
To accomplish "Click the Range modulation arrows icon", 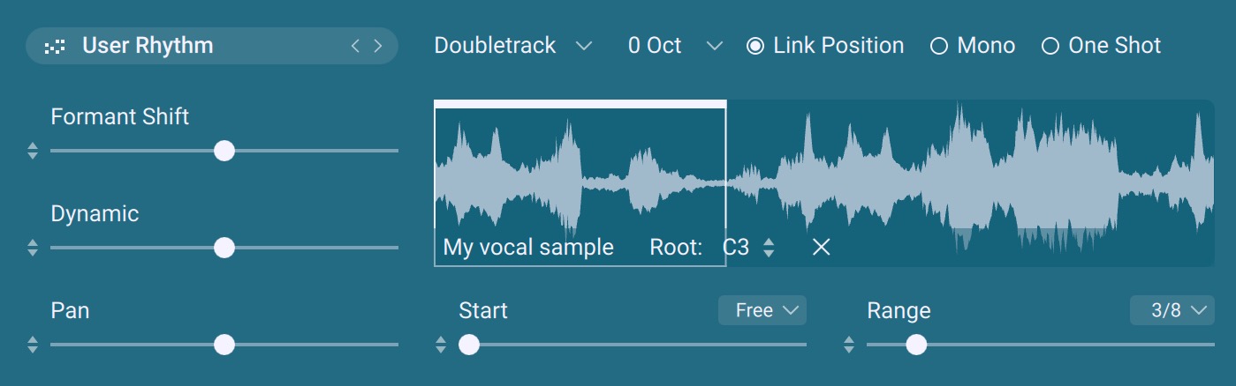I will pyautogui.click(x=849, y=345).
